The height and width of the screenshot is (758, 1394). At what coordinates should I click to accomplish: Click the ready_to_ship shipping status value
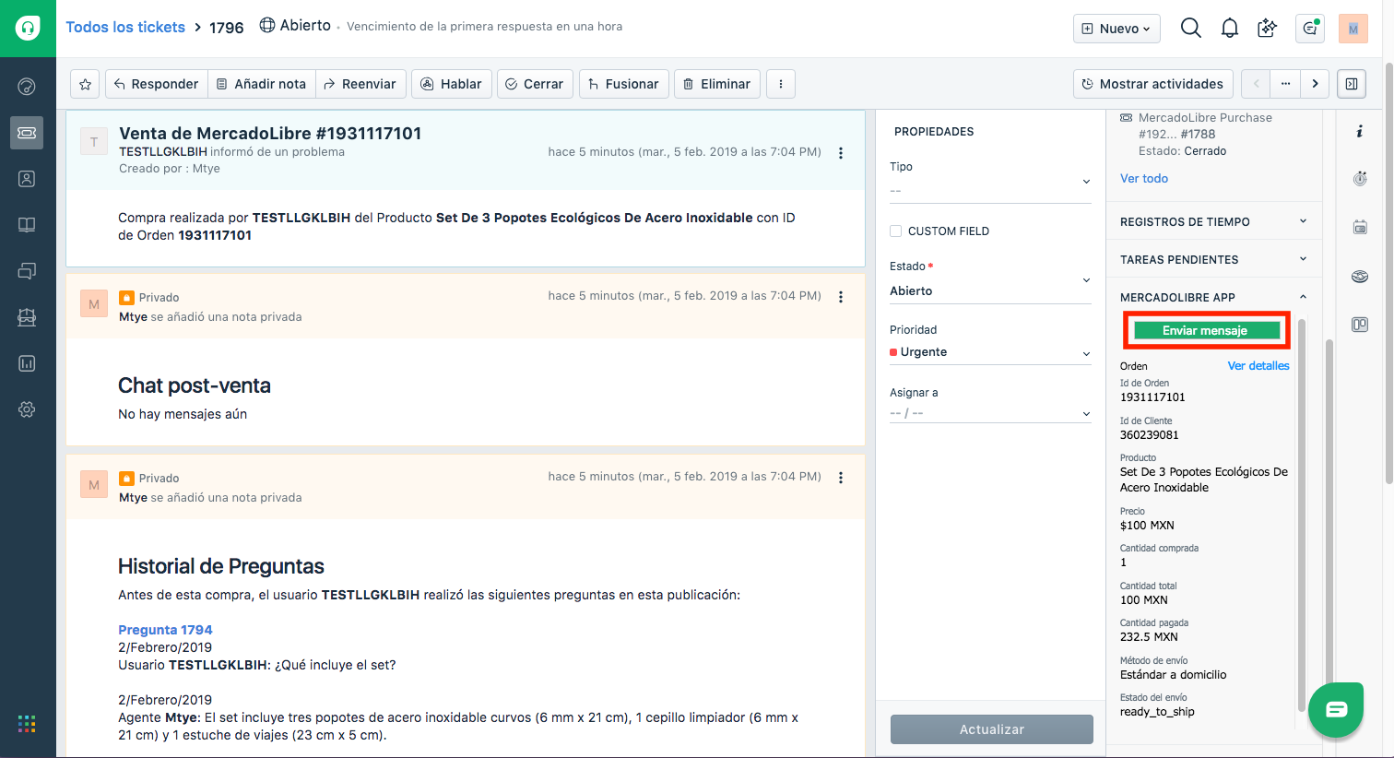click(x=1157, y=712)
